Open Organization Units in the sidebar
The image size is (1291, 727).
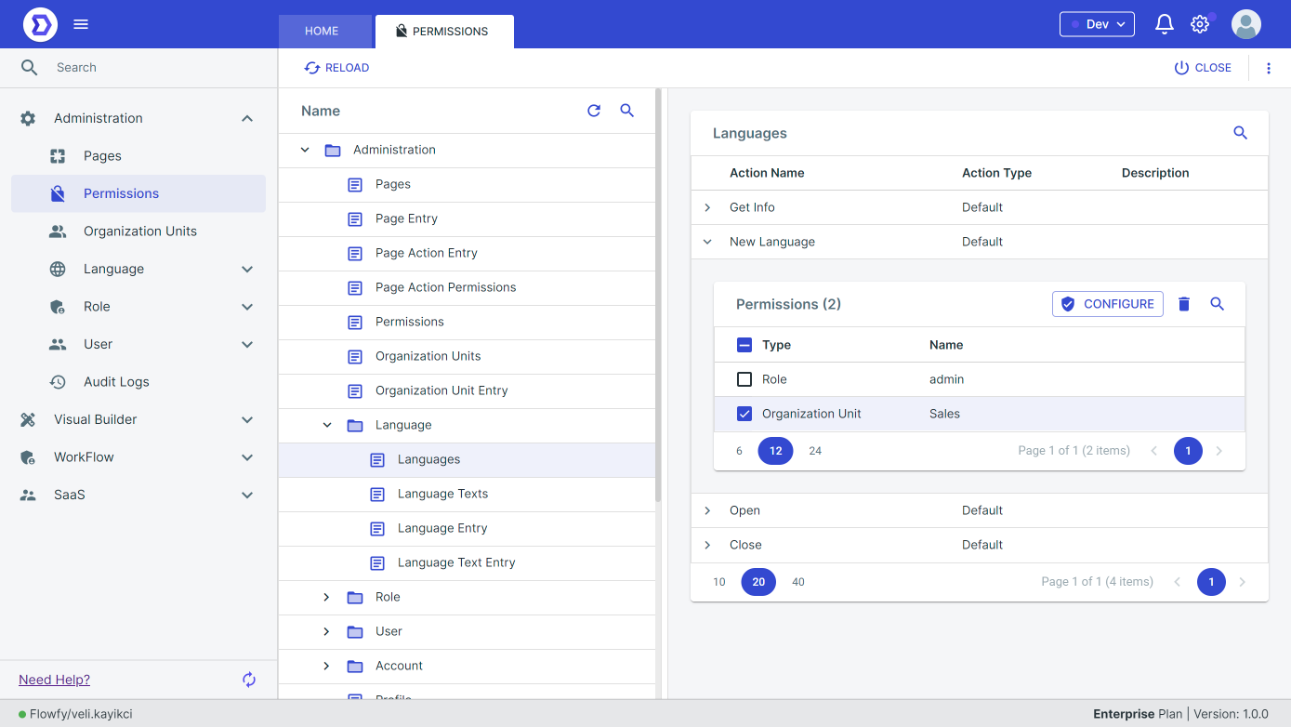[138, 231]
